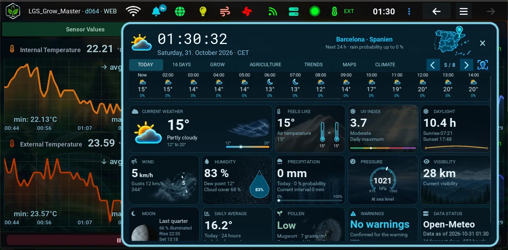Open the CLIMATE tab
This screenshot has height=250, width=508.
[385, 64]
